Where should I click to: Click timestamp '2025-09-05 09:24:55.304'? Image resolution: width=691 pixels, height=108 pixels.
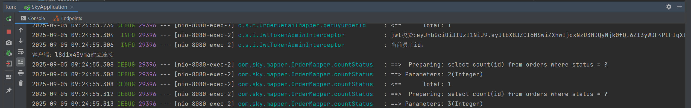click(x=73, y=35)
